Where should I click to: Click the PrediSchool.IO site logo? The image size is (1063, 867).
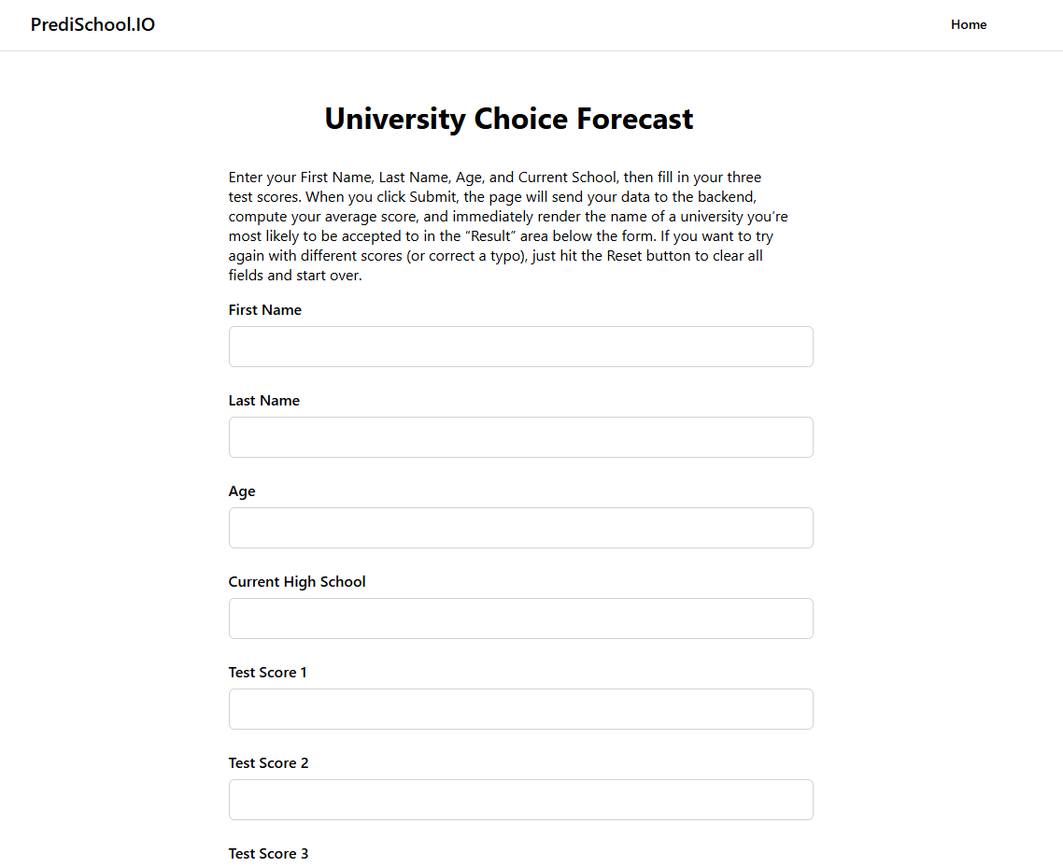click(x=92, y=25)
